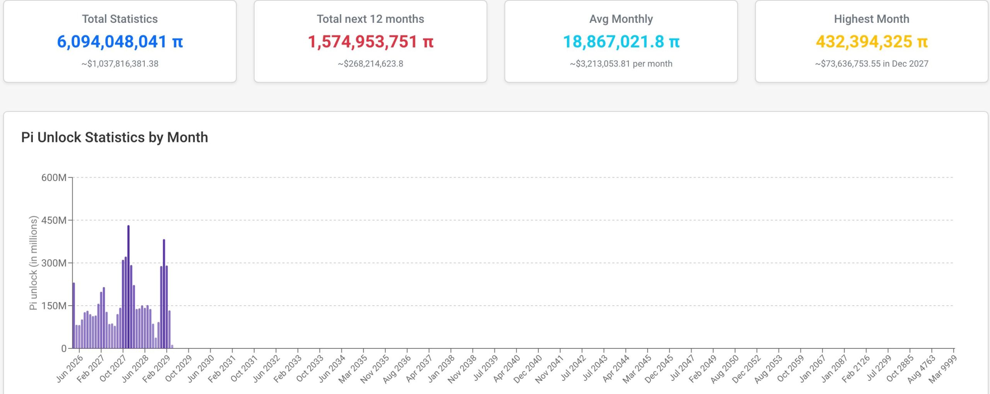Click the ~$1,037,816,381.38 dollar estimate

(120, 64)
